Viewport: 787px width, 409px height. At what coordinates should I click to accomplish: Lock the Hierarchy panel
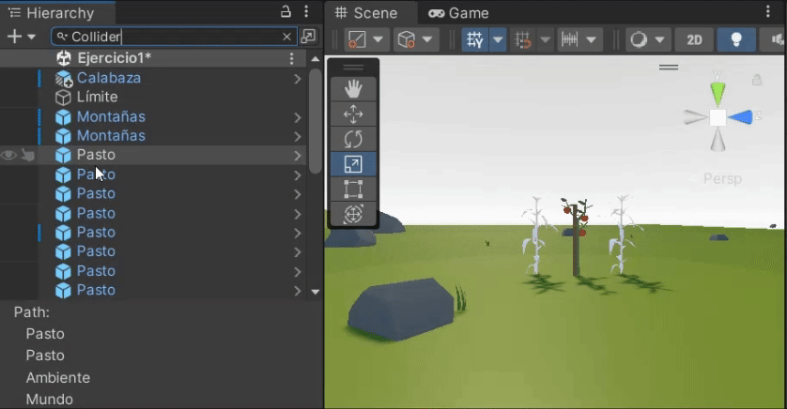tap(286, 12)
